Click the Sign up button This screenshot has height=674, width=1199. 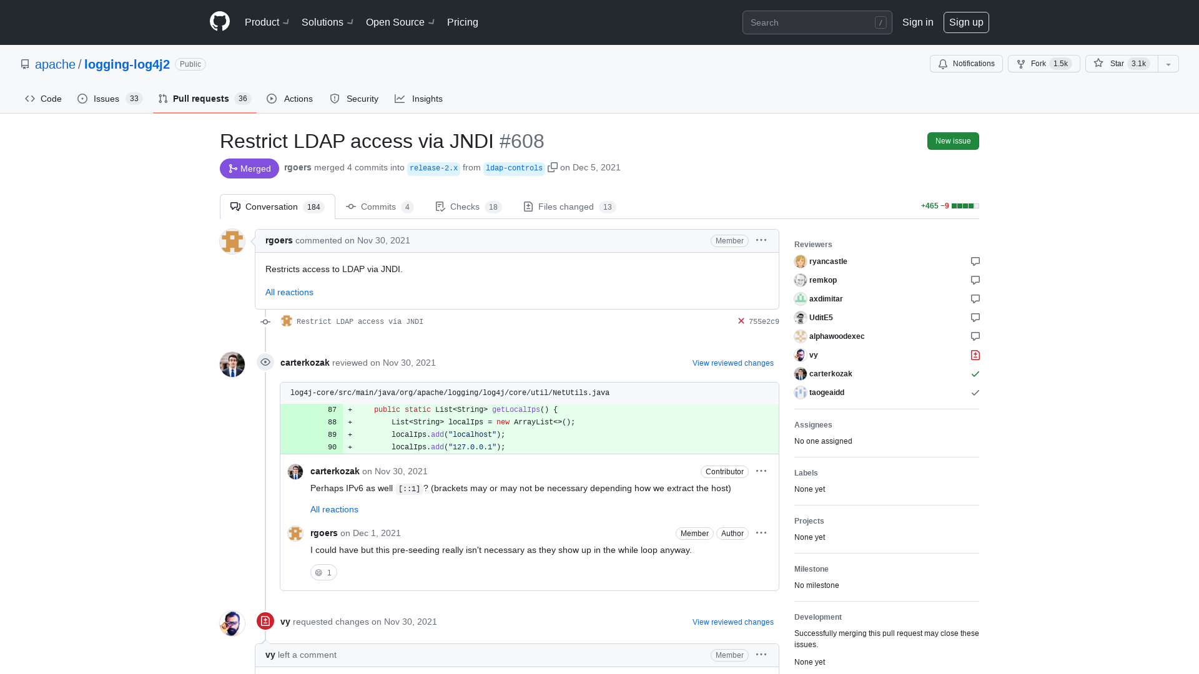tap(966, 22)
